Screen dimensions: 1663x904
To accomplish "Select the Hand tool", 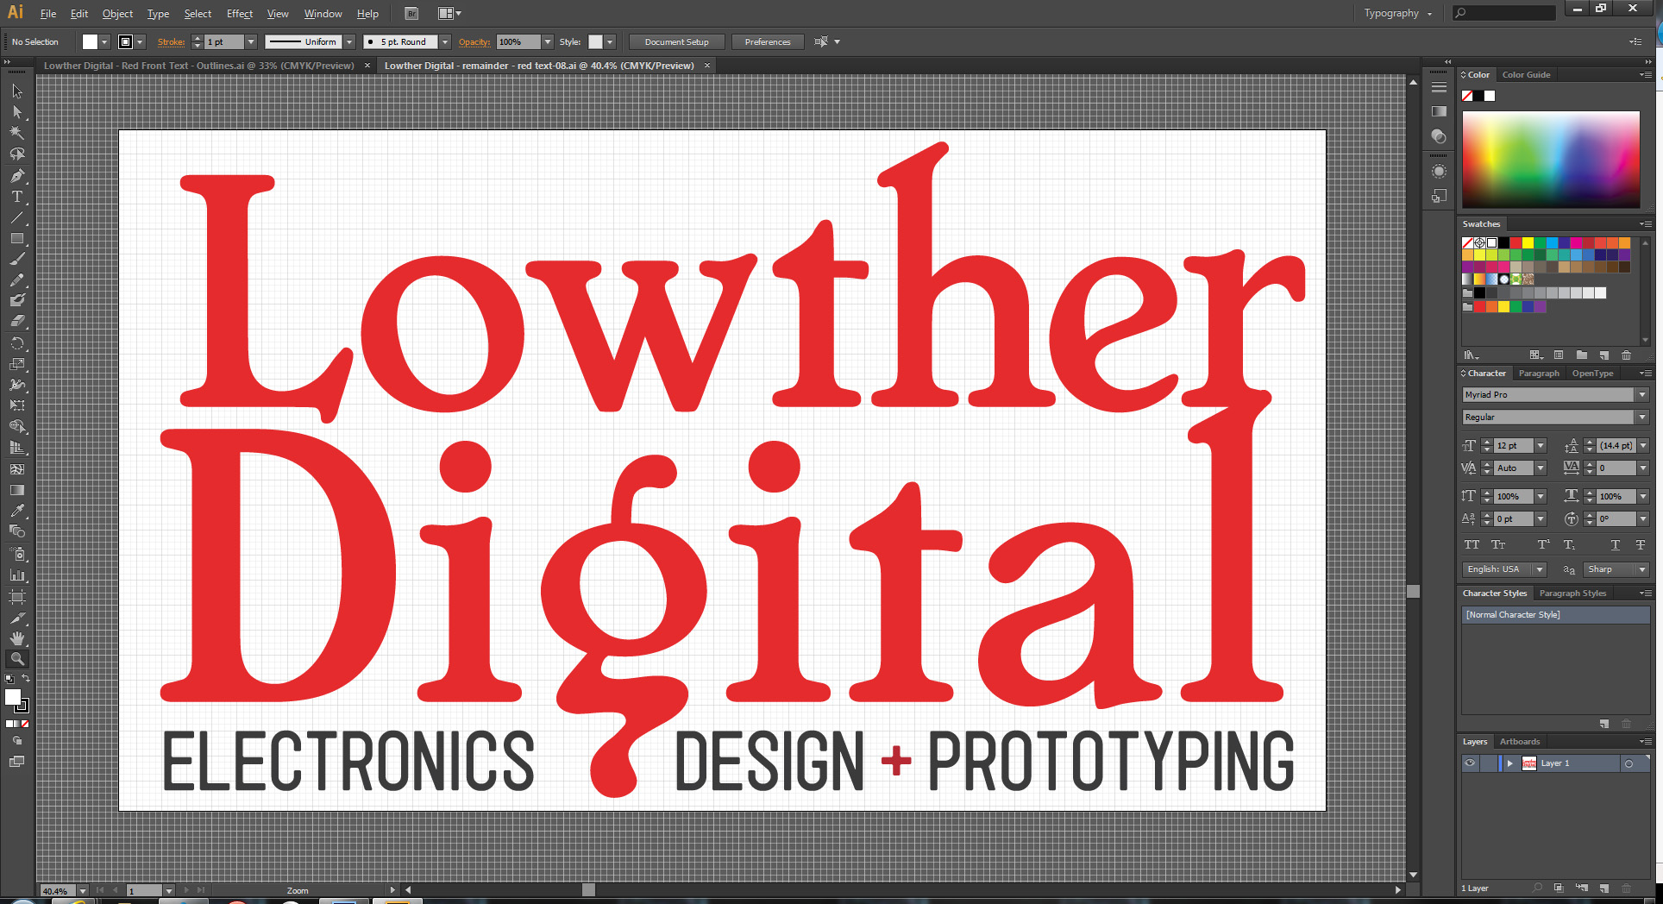I will (x=17, y=638).
